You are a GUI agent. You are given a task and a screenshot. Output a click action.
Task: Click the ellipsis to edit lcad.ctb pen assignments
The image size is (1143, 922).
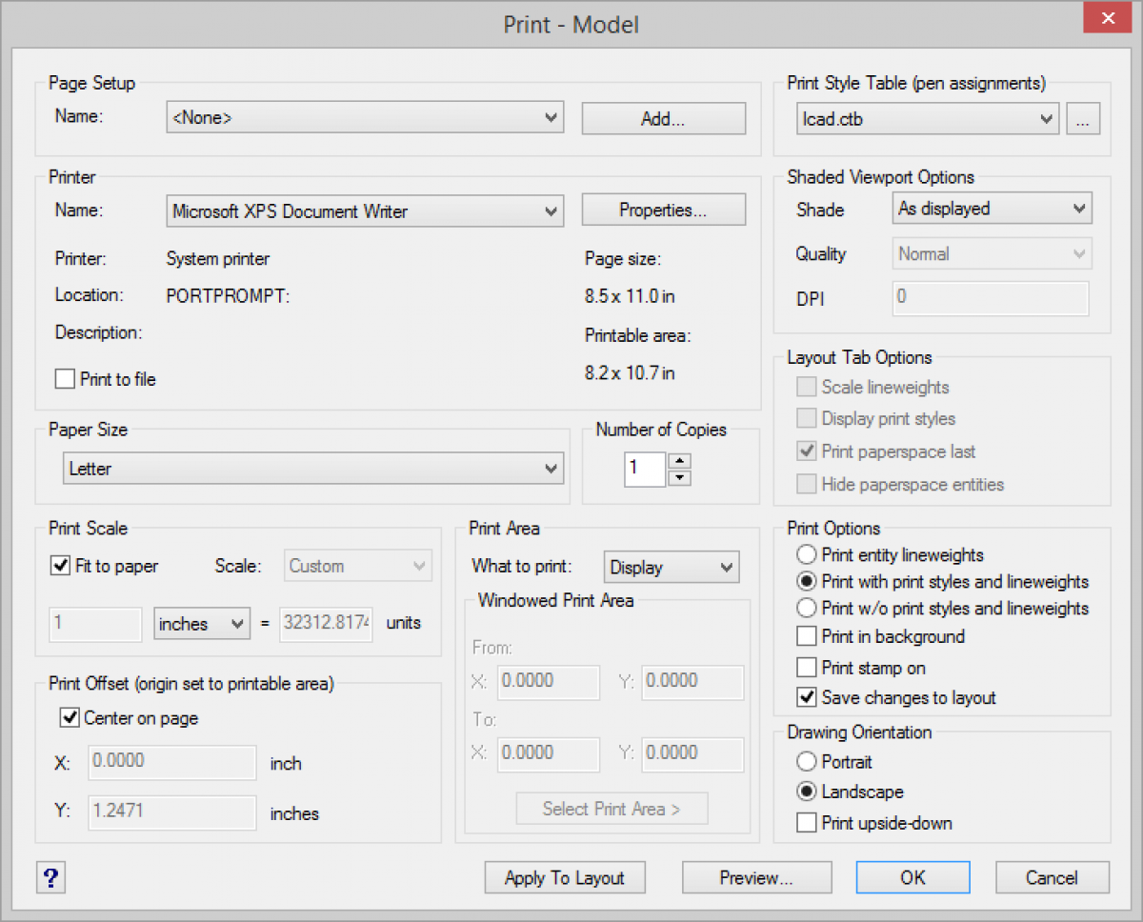(x=1083, y=118)
